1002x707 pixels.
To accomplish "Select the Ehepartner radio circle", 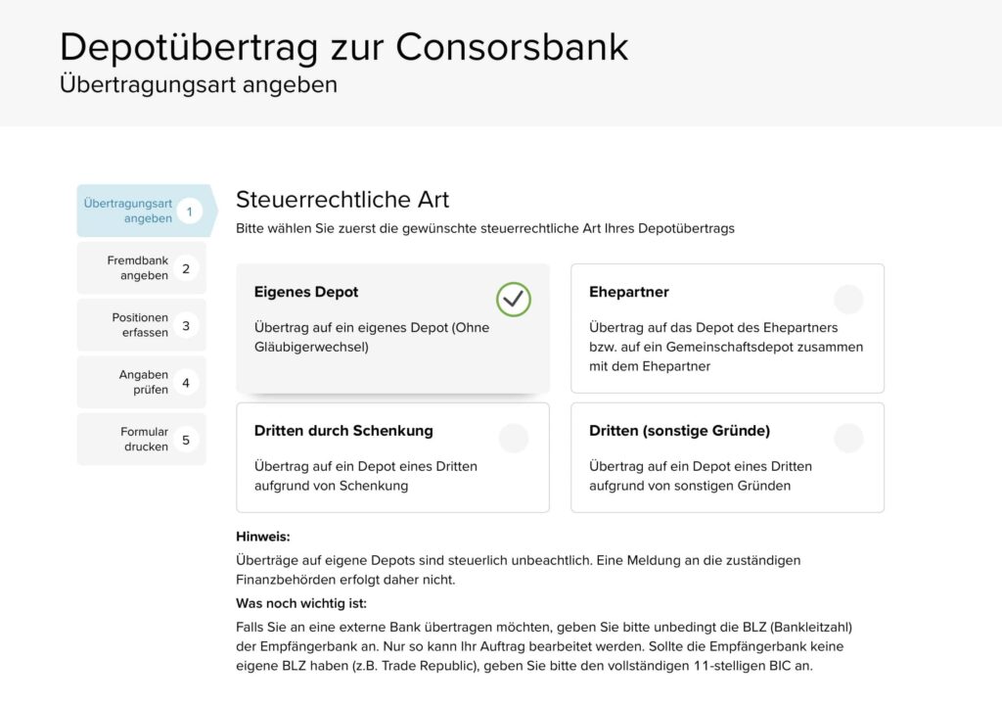I will click(x=848, y=299).
